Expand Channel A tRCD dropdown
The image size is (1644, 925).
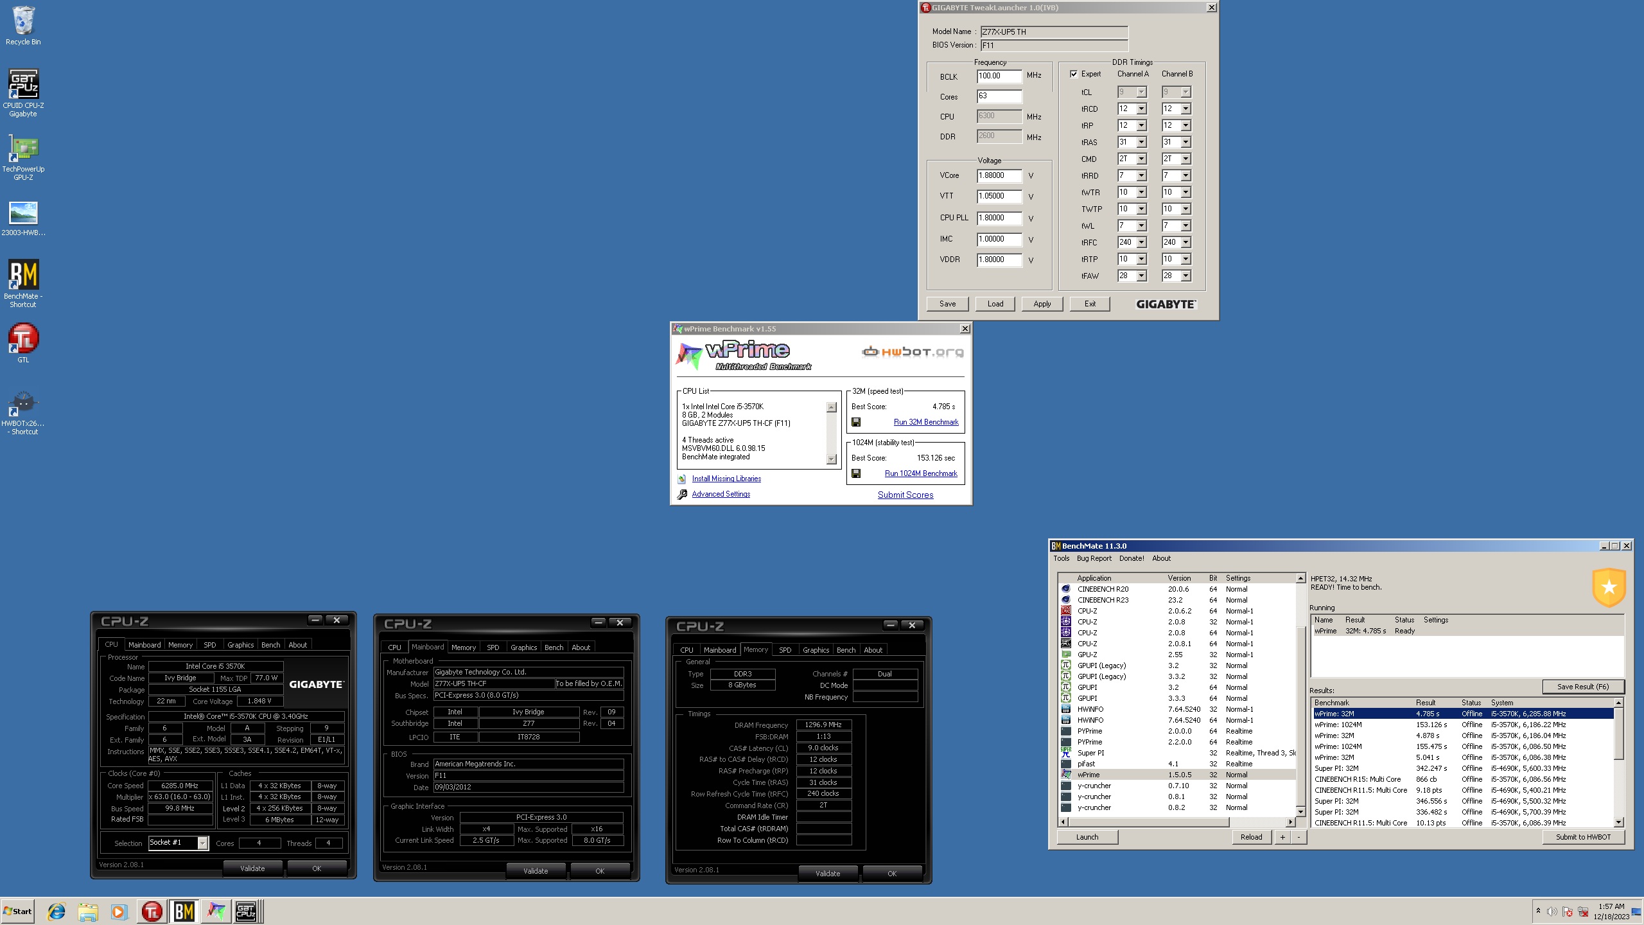click(x=1141, y=109)
